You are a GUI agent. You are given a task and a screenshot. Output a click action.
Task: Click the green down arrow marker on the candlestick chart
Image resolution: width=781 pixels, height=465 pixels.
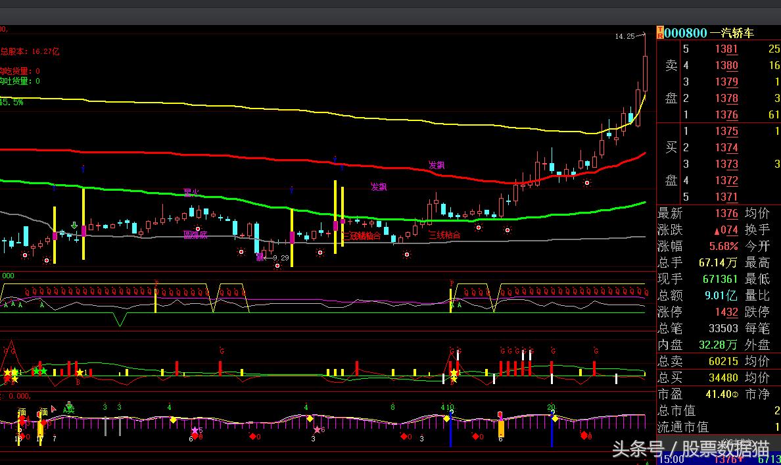[x=74, y=226]
